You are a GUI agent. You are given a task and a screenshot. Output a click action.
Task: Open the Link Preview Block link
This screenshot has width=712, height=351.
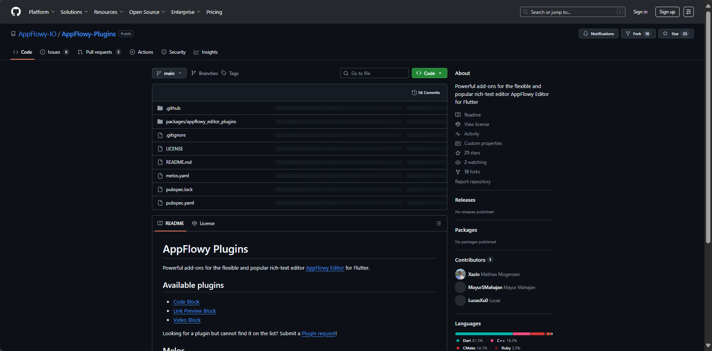point(195,311)
